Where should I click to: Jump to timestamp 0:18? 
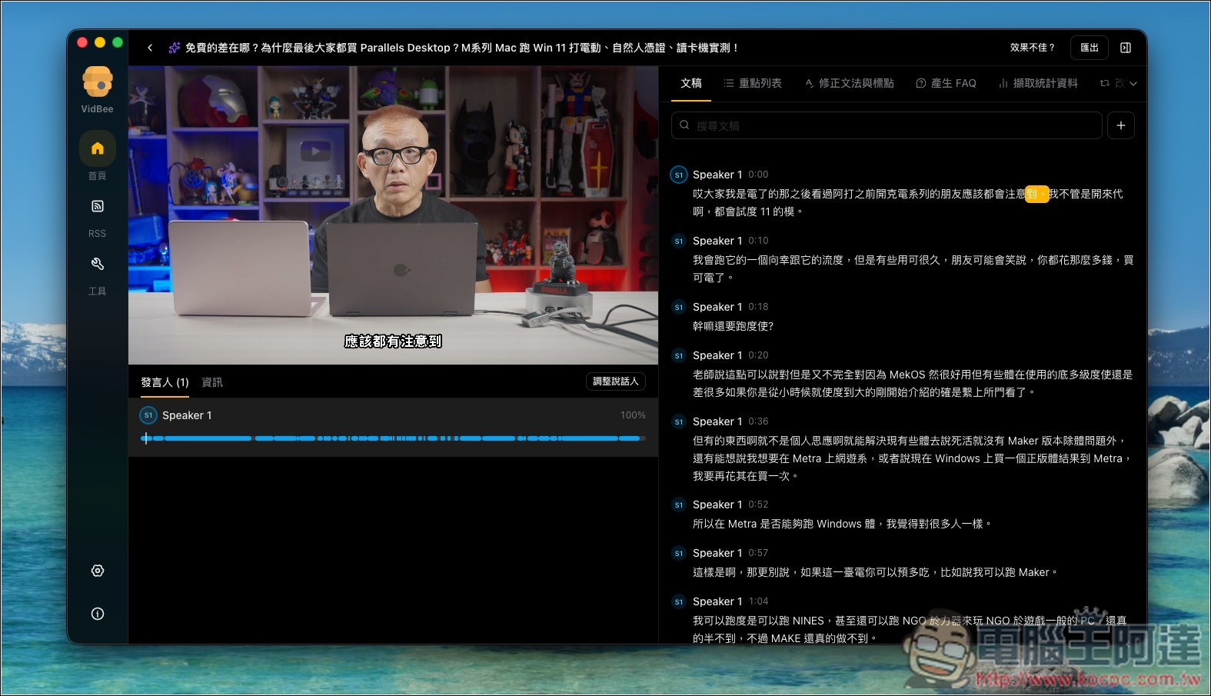point(758,307)
